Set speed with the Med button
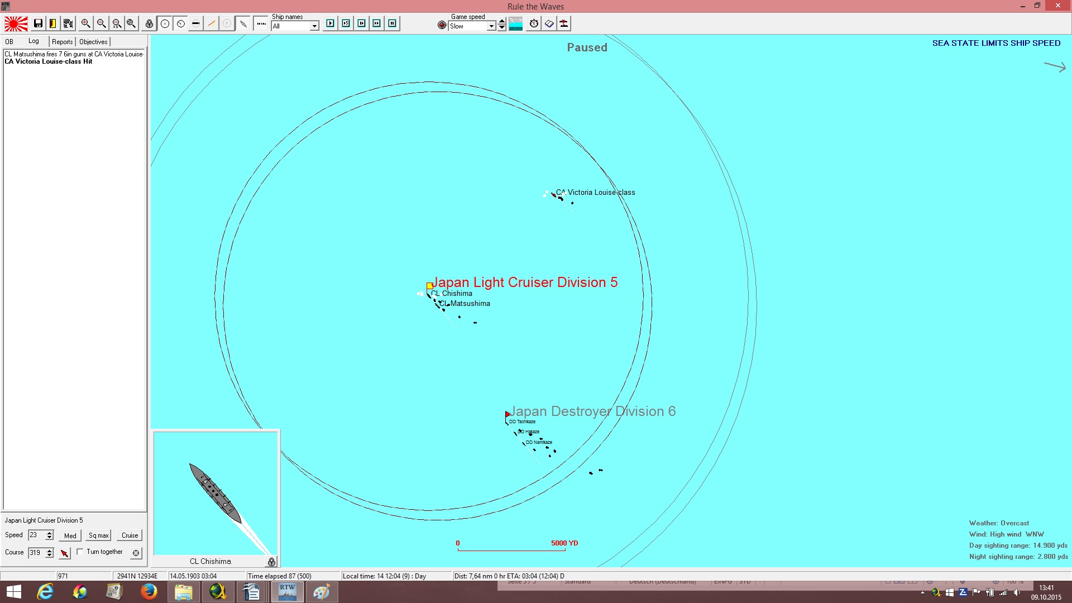1072x603 pixels. pyautogui.click(x=70, y=535)
